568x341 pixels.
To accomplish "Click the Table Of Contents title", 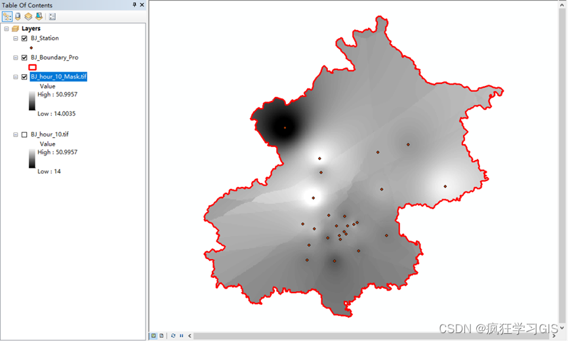I will 27,5.
